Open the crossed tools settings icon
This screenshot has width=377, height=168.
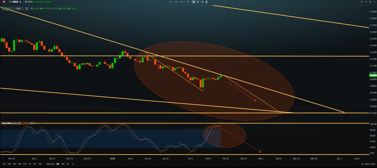[370, 2]
